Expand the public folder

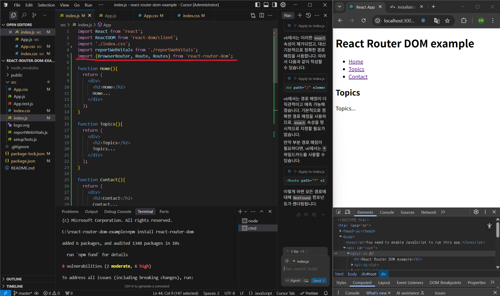point(28,75)
